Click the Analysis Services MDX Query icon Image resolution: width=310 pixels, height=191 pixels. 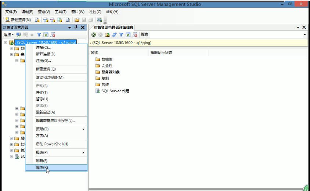click(x=46, y=19)
